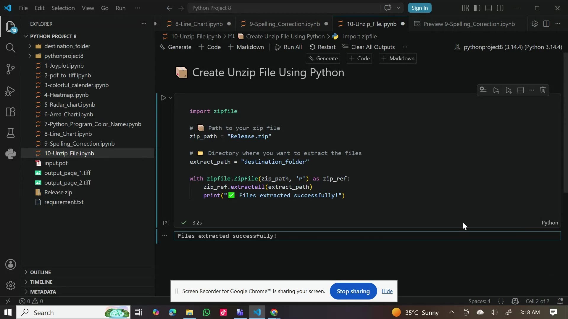Expand the pythonproject8 folder
This screenshot has height=319, width=568.
point(30,56)
